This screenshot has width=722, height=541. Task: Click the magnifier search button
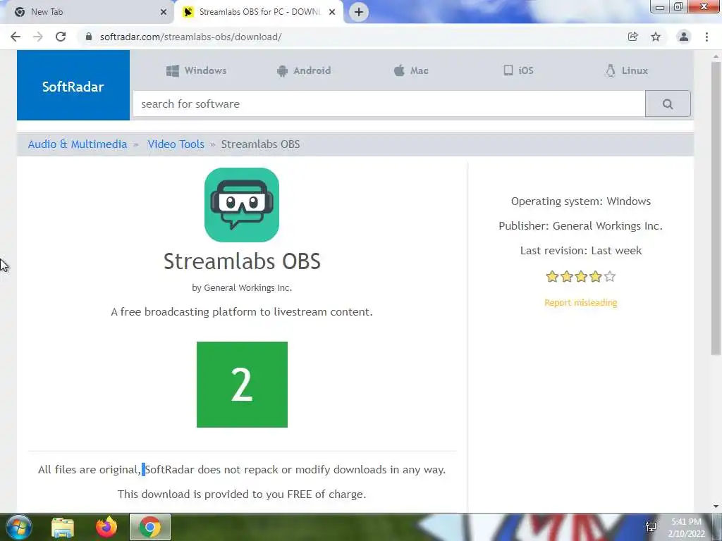(x=668, y=104)
